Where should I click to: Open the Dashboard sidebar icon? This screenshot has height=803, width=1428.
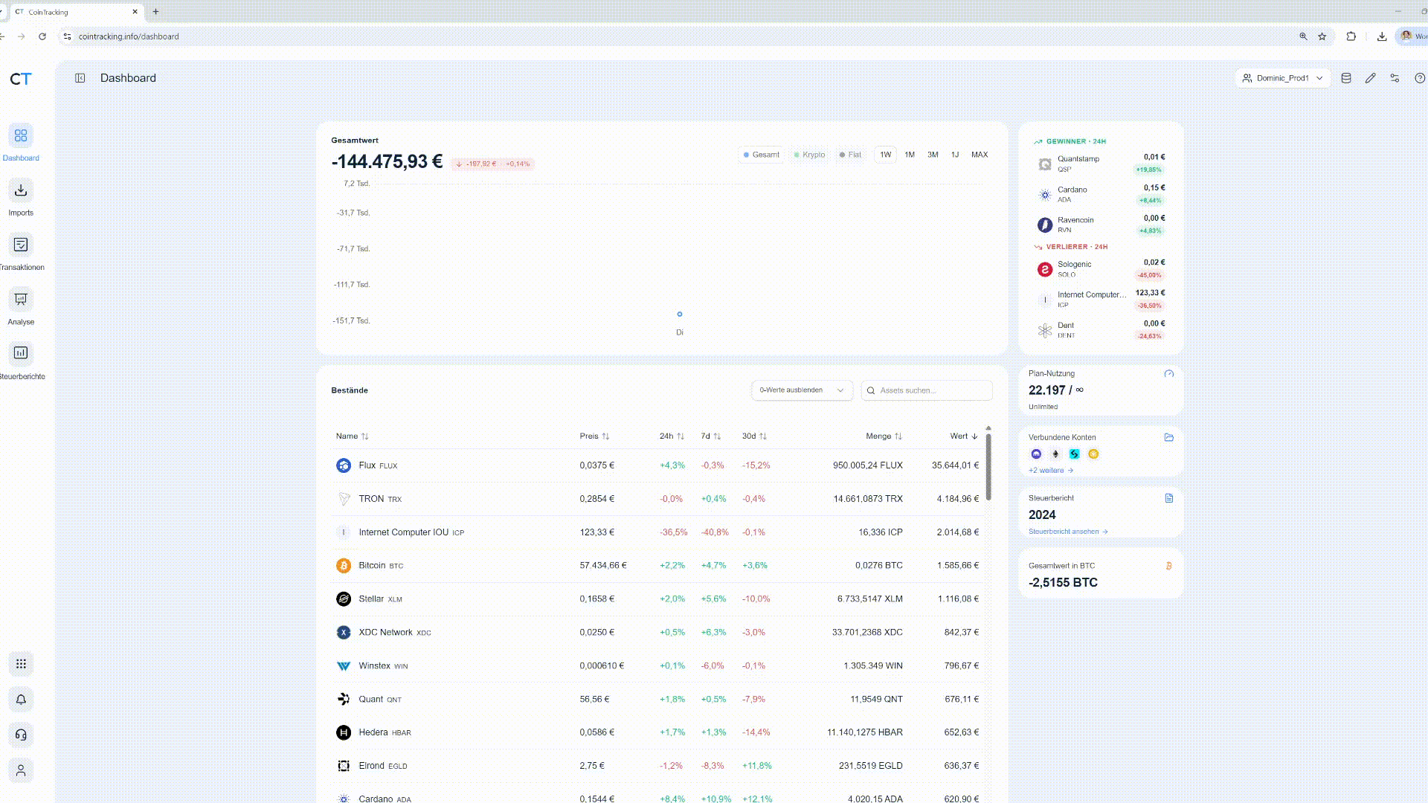tap(21, 136)
